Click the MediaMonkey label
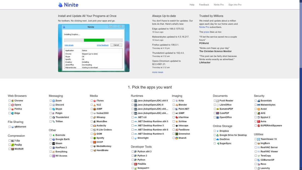The width and height of the screenshot is (302, 170). (104, 146)
